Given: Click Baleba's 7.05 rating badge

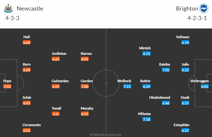Looking at the screenshot, I should pos(166,70).
